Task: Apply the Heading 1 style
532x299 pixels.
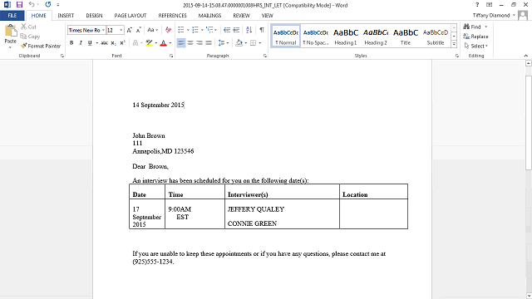Action: (346, 36)
